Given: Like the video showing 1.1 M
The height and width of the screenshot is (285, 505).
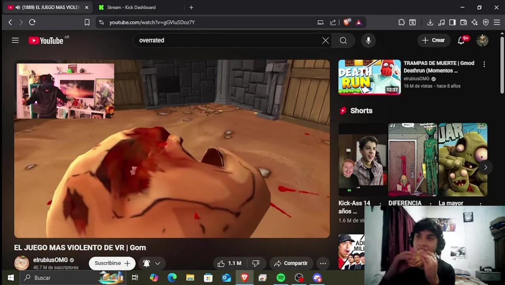Looking at the screenshot, I should [x=230, y=263].
